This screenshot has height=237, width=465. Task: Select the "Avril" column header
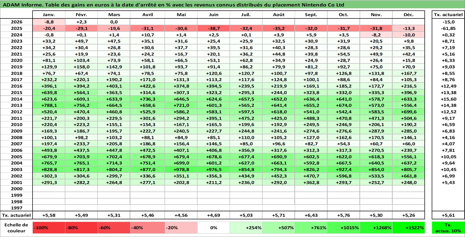148,15
